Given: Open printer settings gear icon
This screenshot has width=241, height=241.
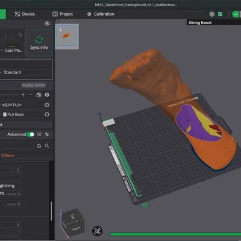Looking at the screenshot, I should click(47, 23).
